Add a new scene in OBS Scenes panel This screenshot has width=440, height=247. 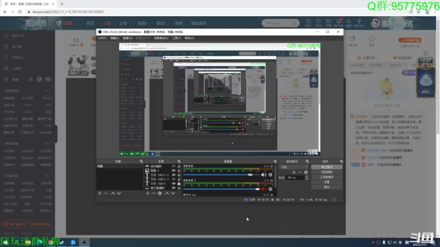click(x=100, y=193)
